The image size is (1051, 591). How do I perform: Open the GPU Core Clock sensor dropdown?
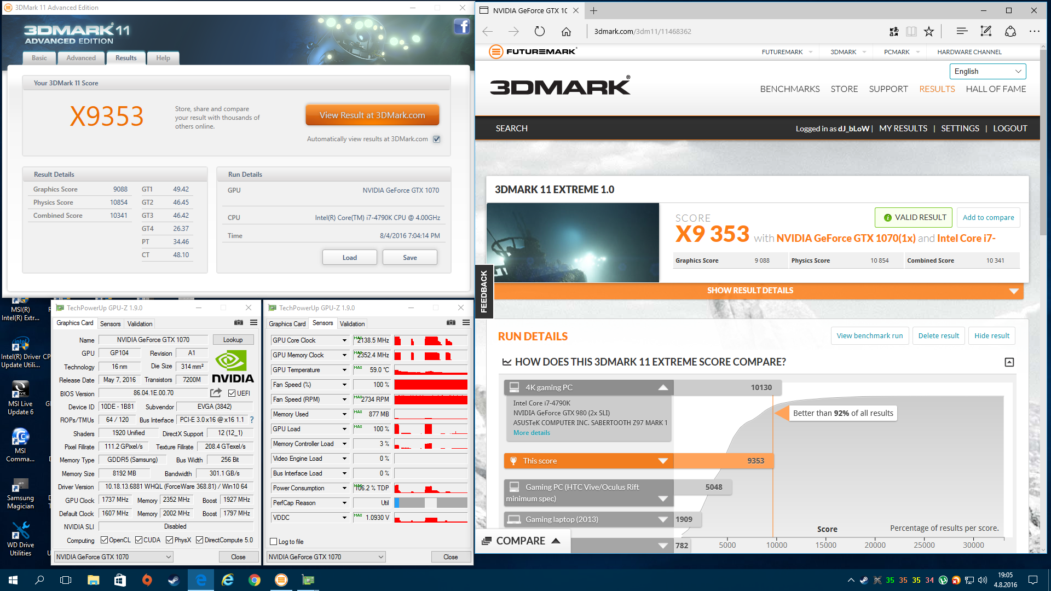(344, 340)
